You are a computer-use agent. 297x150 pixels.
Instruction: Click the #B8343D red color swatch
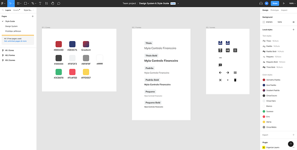[59, 44]
